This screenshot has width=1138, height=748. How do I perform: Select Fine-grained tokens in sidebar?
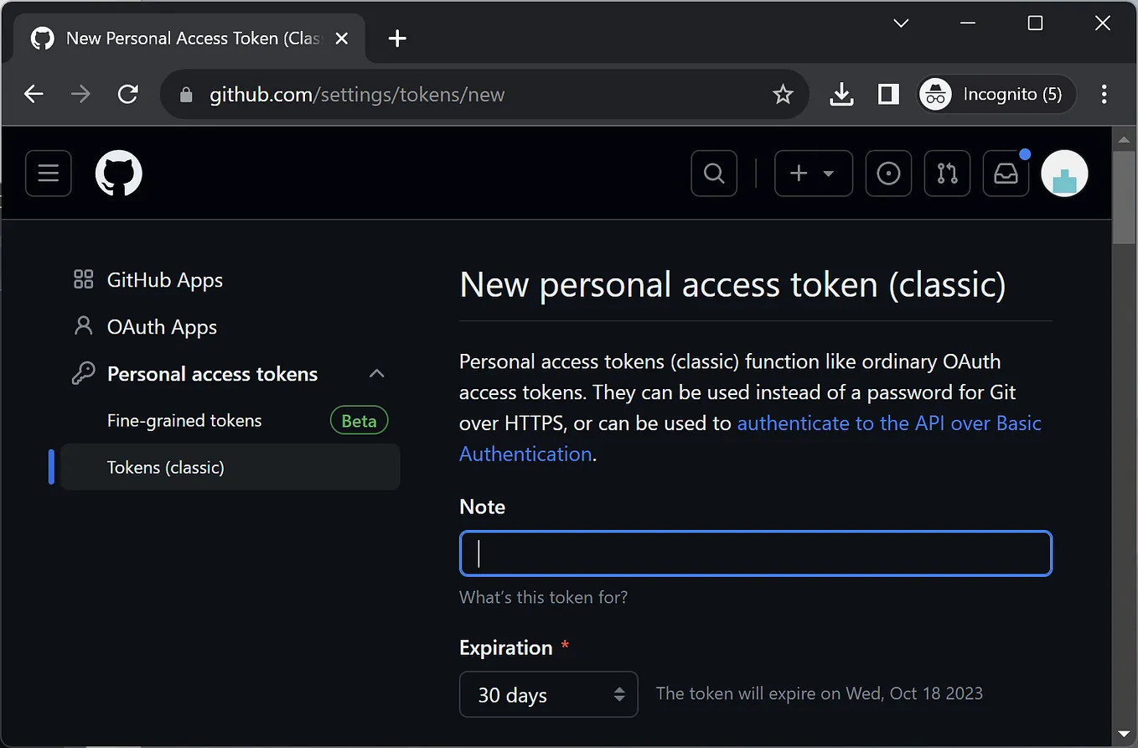tap(184, 421)
